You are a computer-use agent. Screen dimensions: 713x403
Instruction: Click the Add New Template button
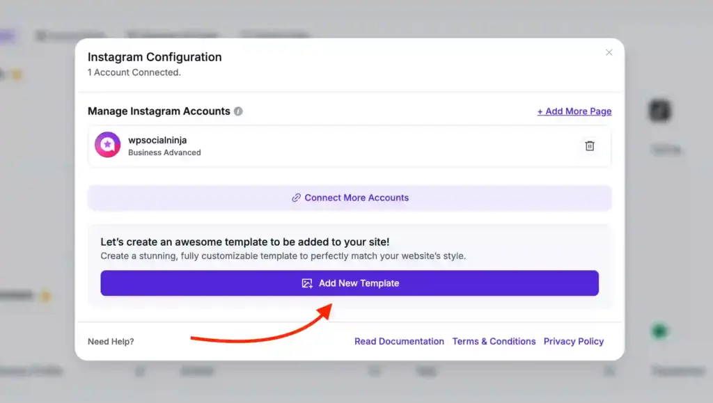(x=350, y=283)
